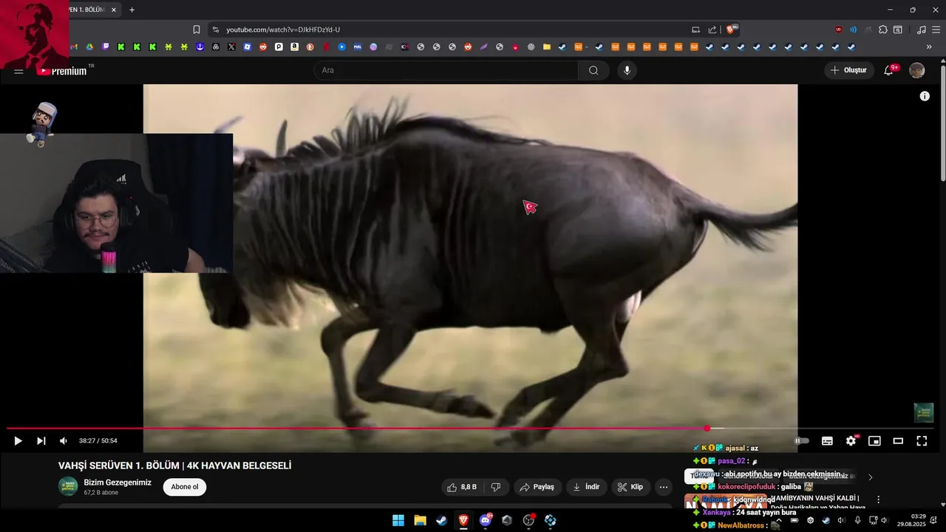This screenshot has height=532, width=946.
Task: Open X (Twitter) bookmark
Action: (231, 47)
